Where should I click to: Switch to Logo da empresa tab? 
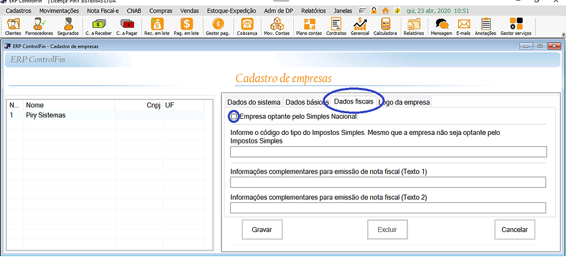click(404, 102)
